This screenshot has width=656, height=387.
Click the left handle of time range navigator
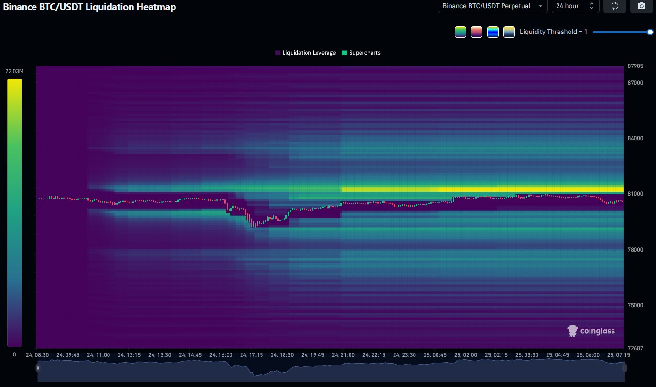[x=38, y=368]
